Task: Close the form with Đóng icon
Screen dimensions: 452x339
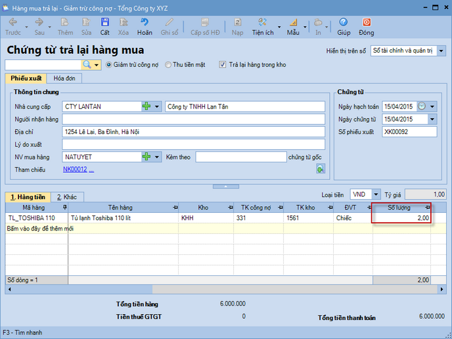Action: (367, 22)
